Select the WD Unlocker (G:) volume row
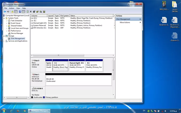181x113 pixels. click(x=72, y=28)
